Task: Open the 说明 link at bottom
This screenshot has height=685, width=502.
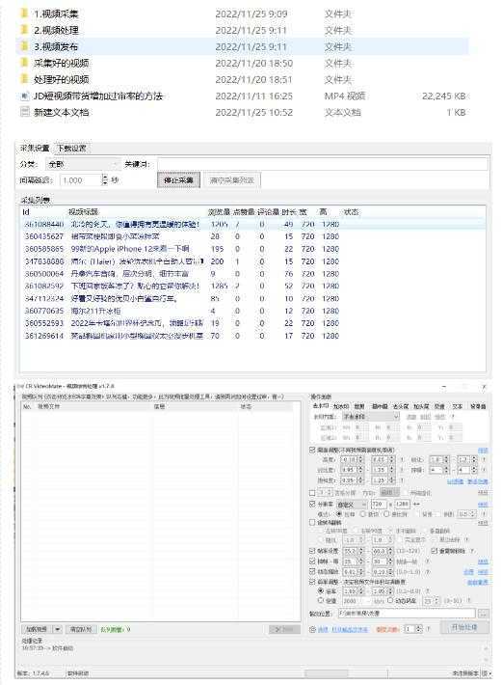Action: click(323, 629)
